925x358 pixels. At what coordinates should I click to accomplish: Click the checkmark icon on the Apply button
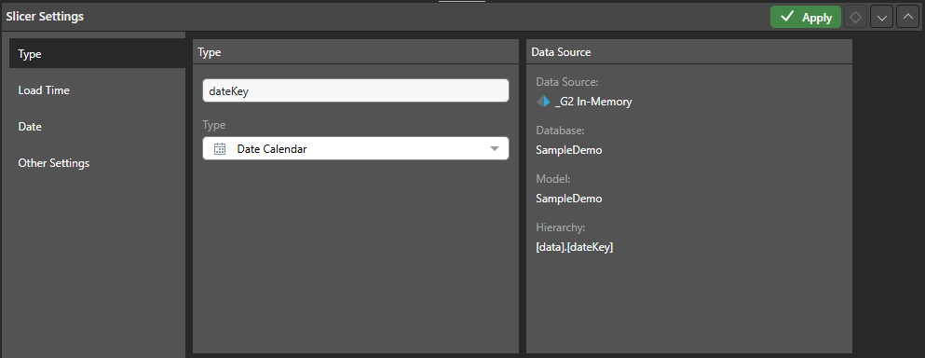coord(787,17)
